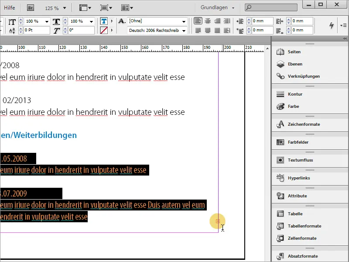Open the screen mode icon dropdown

[x=106, y=8]
